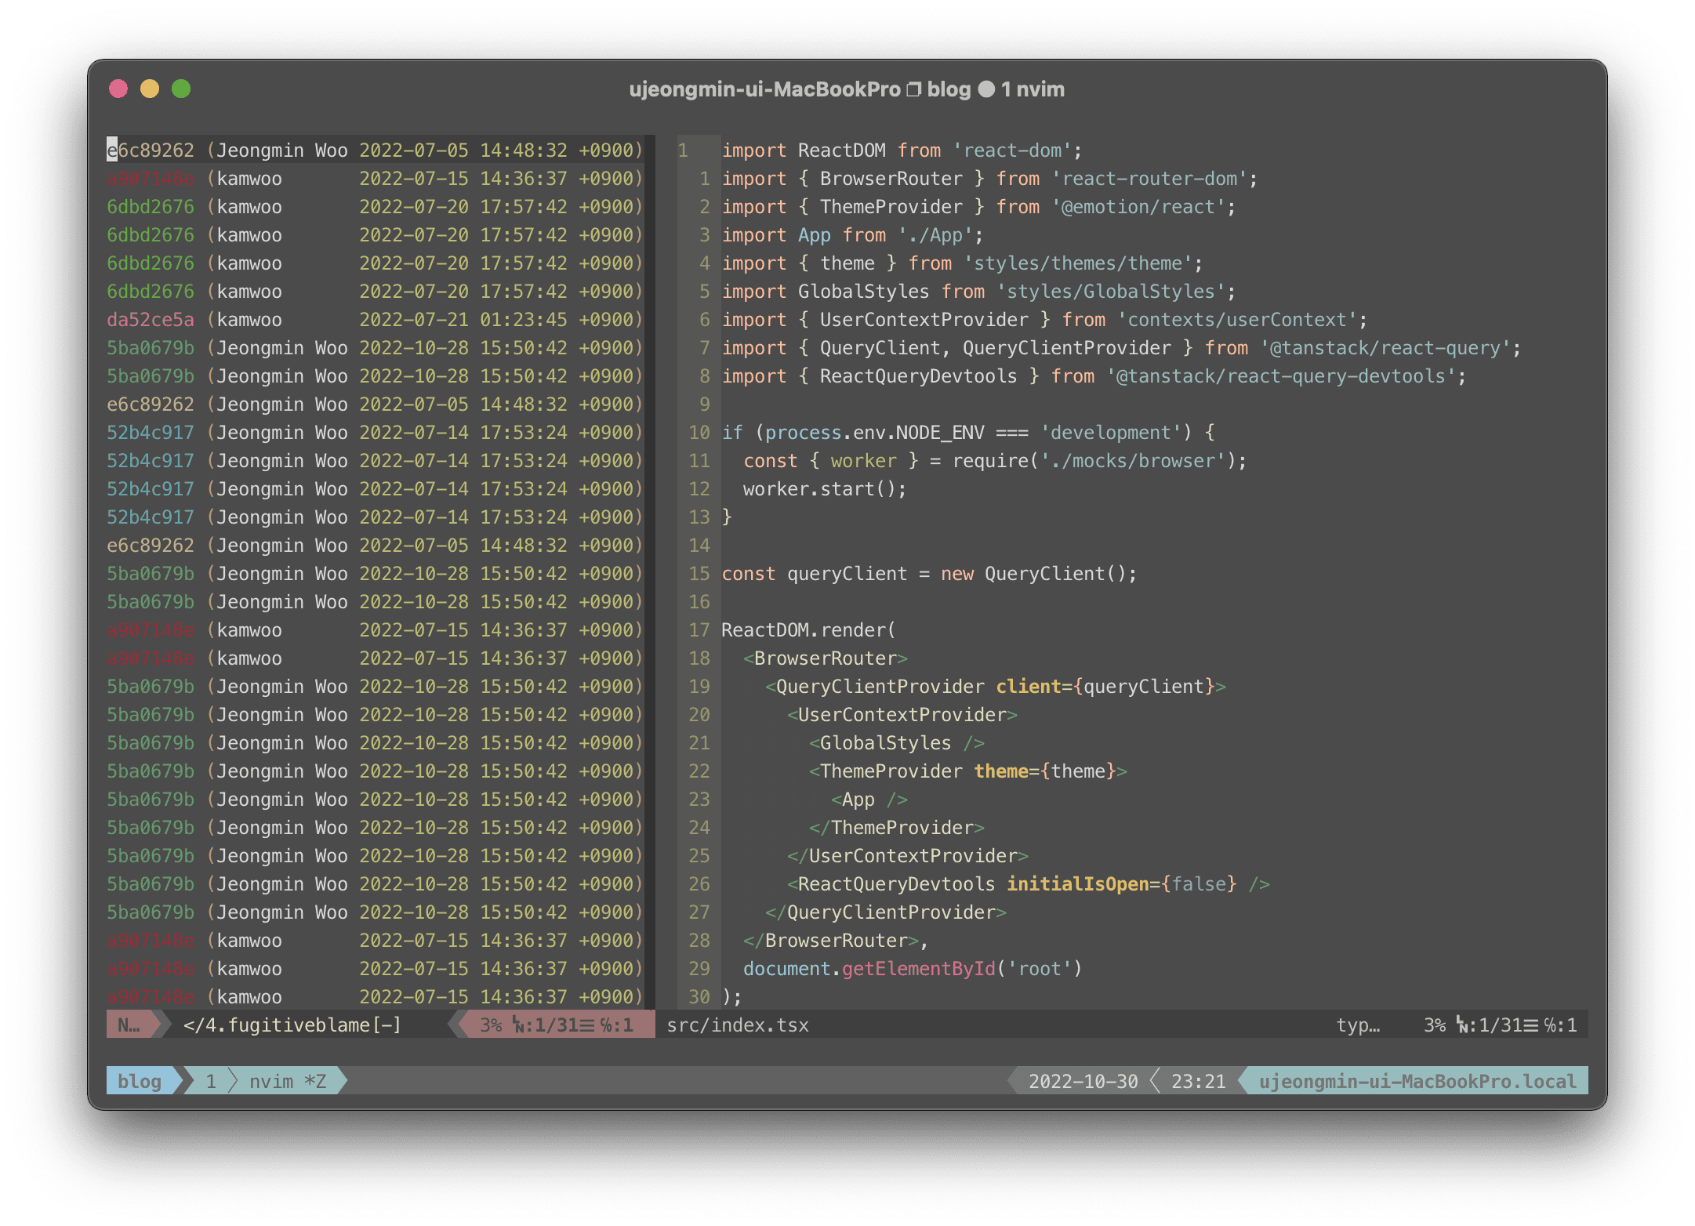Click the closing '</UserContextProvider>' tag
The height and width of the screenshot is (1226, 1695).
click(908, 855)
